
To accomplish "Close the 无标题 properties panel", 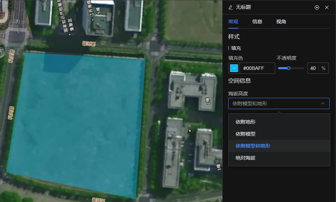I will (327, 7).
